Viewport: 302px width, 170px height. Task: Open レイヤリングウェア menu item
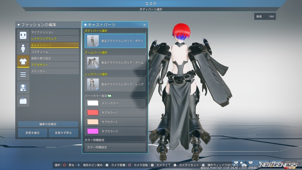coord(55,39)
